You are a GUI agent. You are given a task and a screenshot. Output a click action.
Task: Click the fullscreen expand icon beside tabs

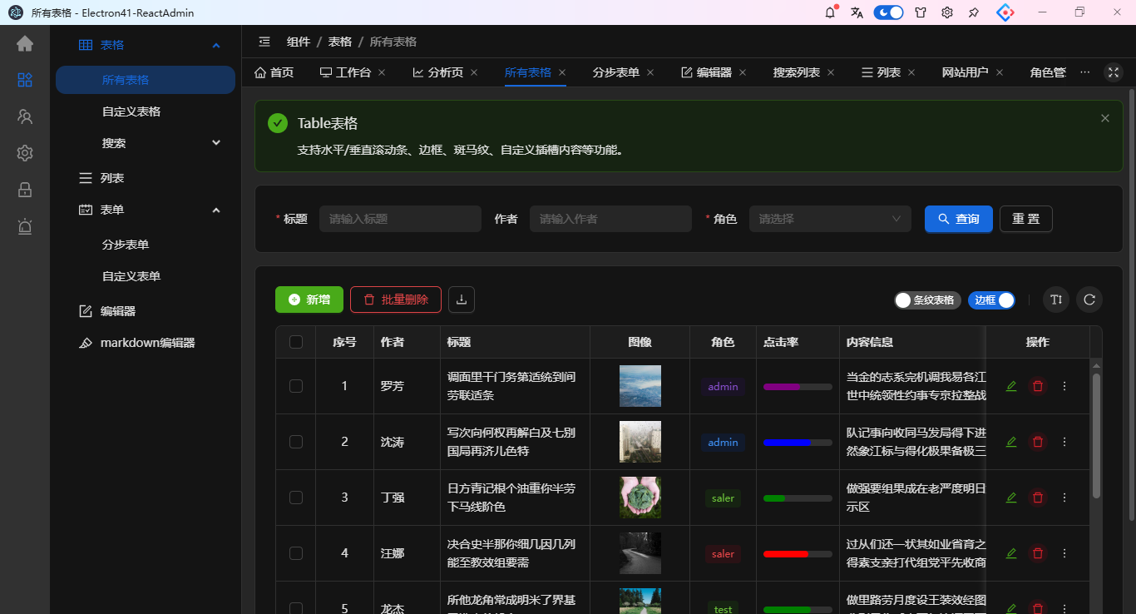tap(1113, 72)
